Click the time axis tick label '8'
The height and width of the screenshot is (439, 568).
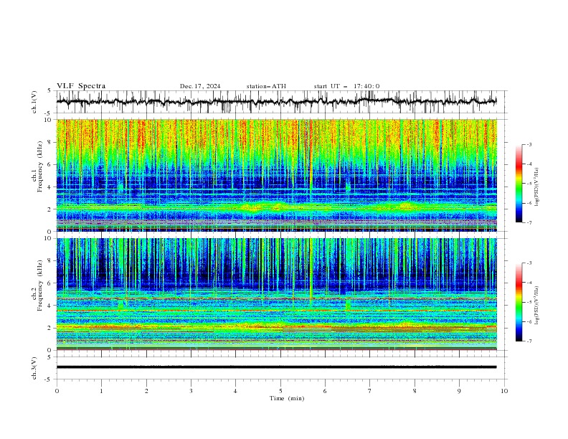tap(415, 391)
